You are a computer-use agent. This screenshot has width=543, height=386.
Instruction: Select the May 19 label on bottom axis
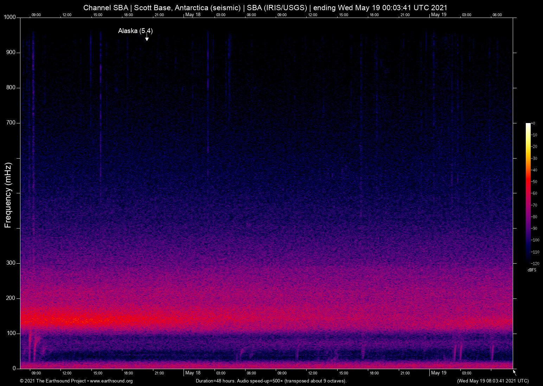(x=439, y=373)
